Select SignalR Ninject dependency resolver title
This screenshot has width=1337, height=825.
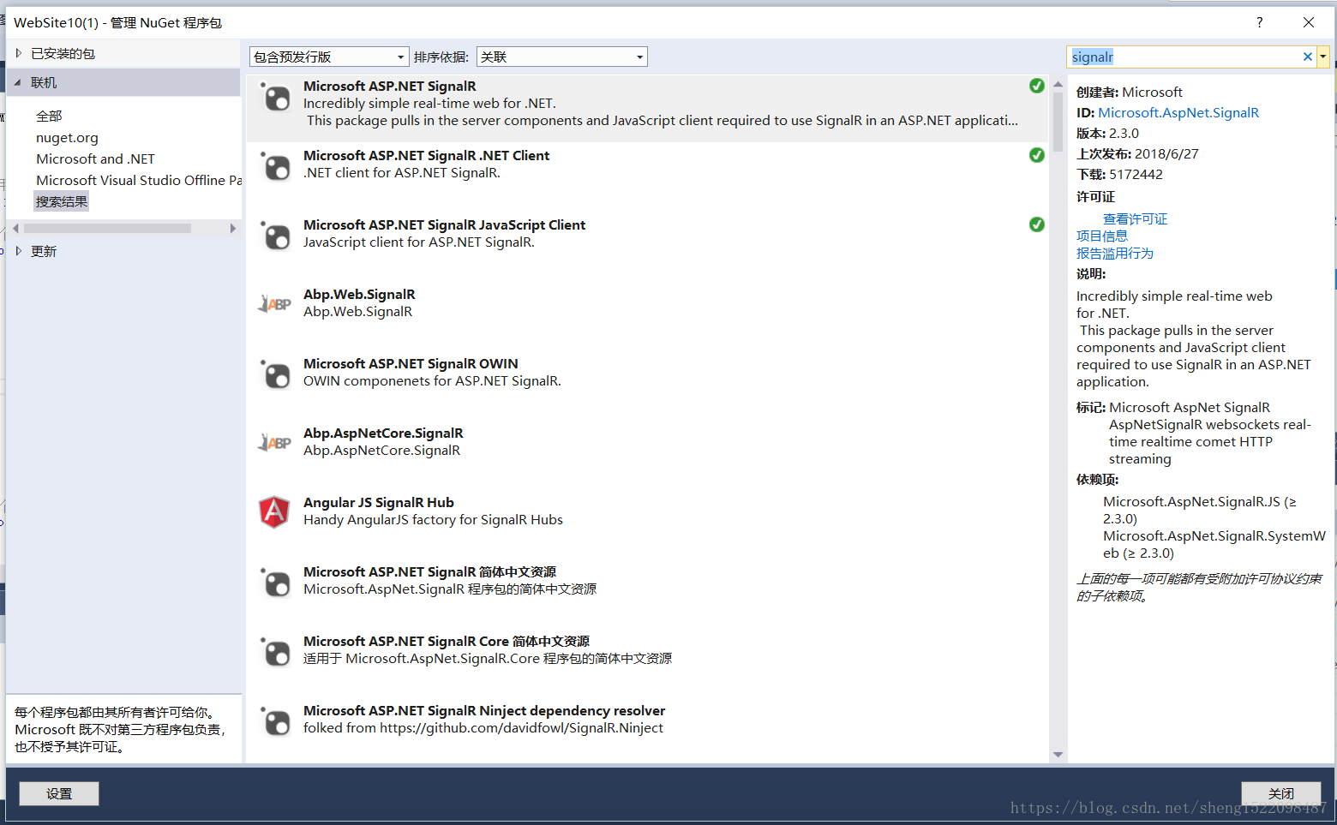pos(484,710)
